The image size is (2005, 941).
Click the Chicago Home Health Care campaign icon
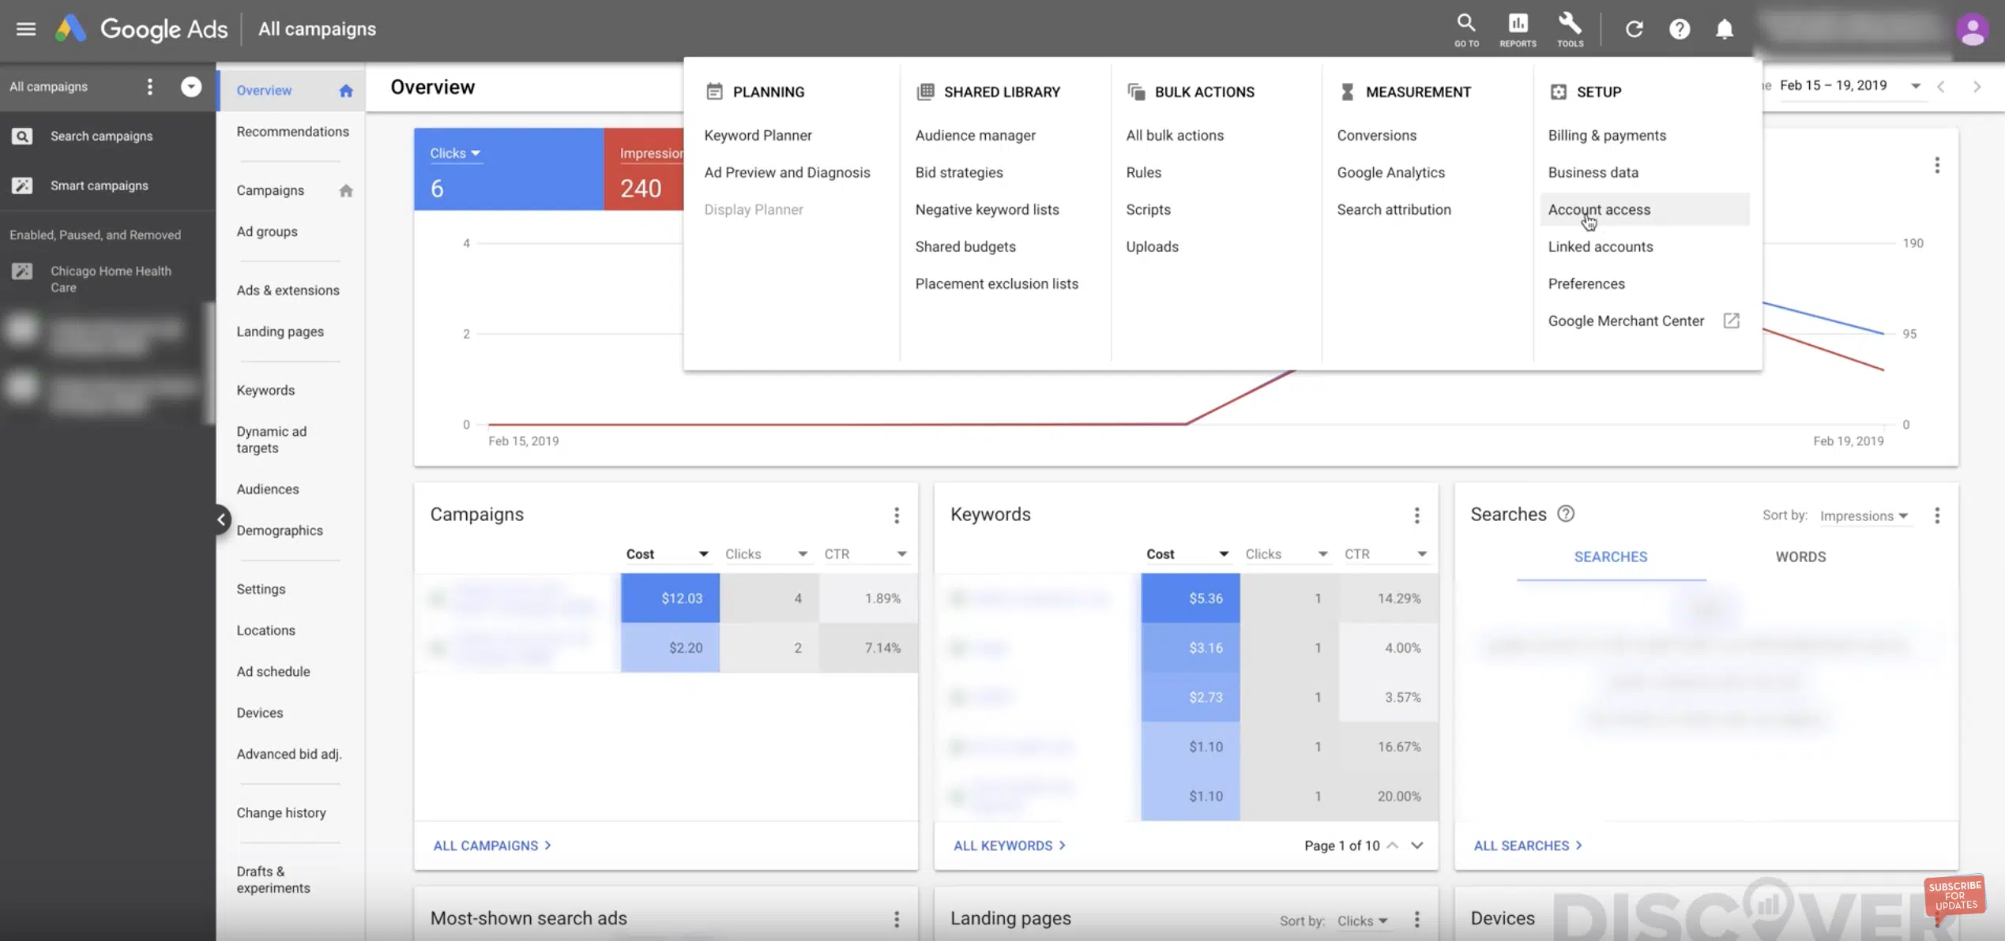[22, 272]
